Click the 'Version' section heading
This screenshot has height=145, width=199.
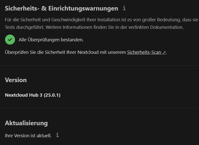pos(16,80)
